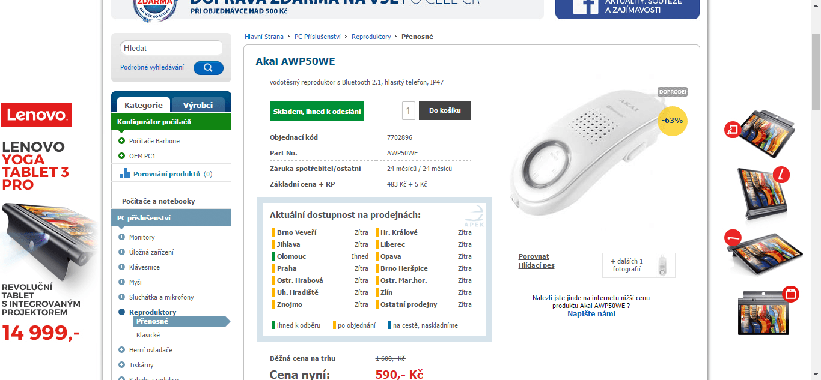Open the Facebook news banner
821x380 pixels.
627,9
